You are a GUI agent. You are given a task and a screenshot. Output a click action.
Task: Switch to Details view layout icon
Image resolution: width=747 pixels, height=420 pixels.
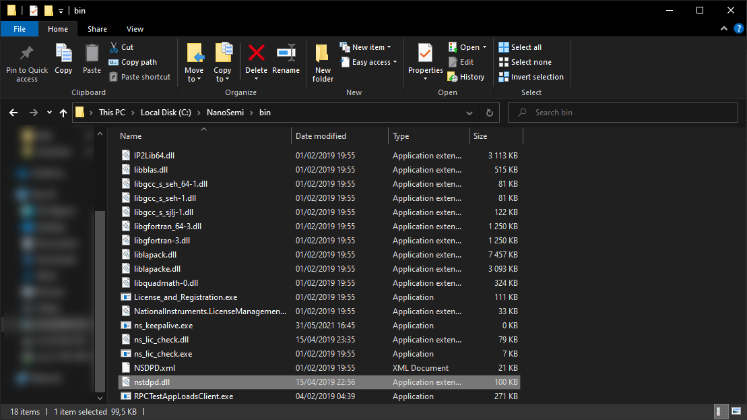[x=721, y=411]
